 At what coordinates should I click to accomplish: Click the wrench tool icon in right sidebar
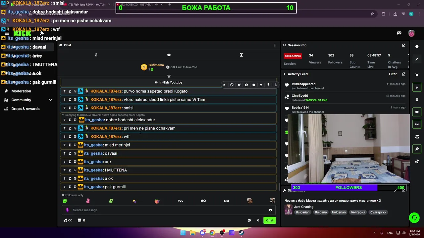tap(417, 149)
